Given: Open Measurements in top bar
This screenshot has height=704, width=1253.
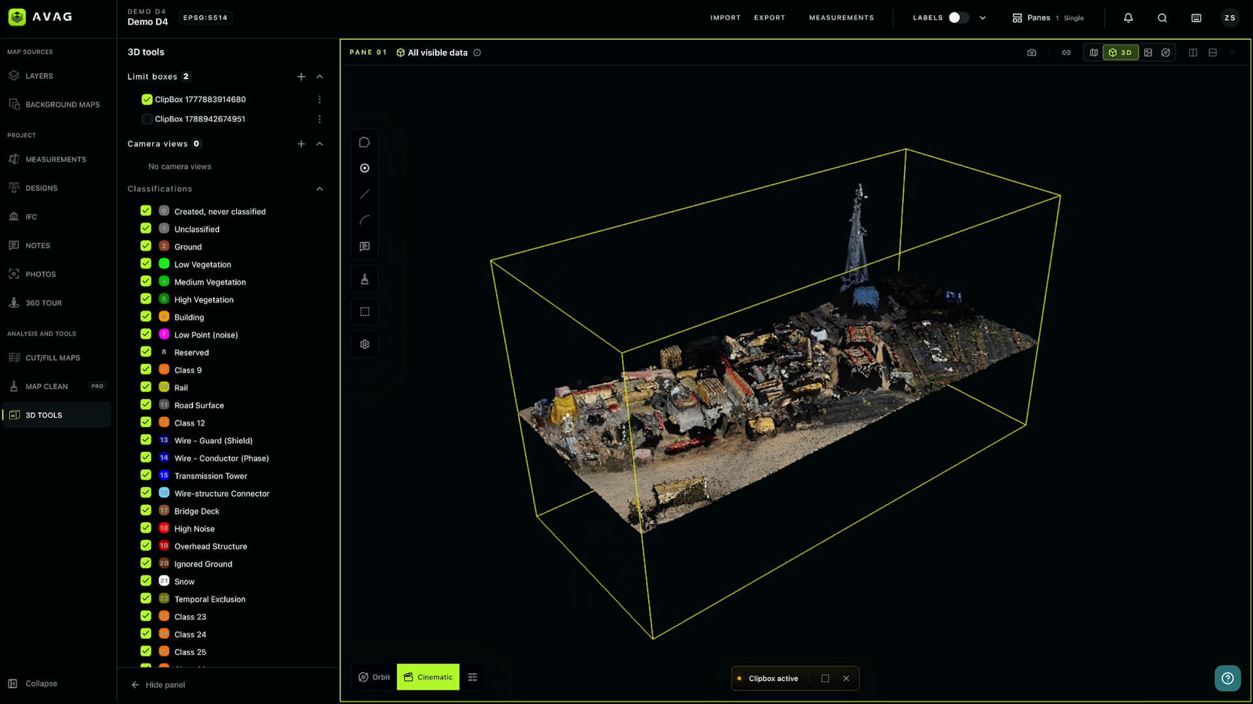Looking at the screenshot, I should [x=841, y=18].
